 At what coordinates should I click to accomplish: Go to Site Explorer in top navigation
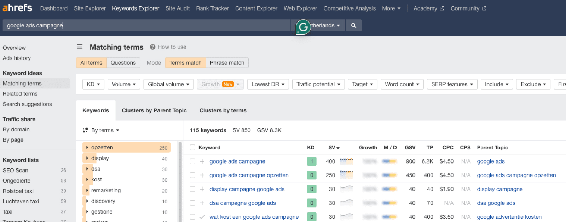90,8
